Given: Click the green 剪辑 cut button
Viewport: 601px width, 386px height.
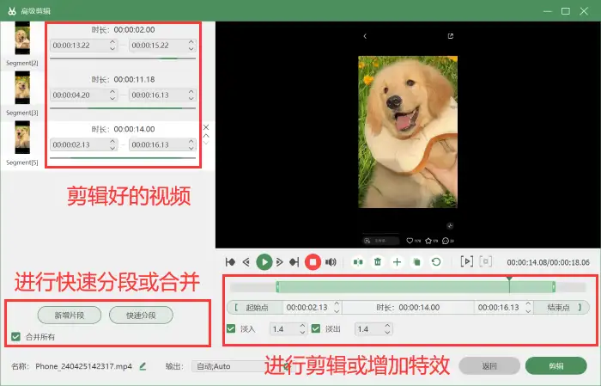Looking at the screenshot, I should point(556,366).
